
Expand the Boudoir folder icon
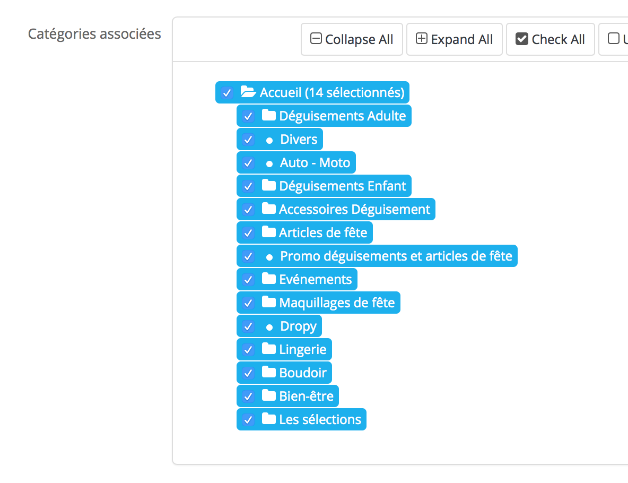click(269, 372)
